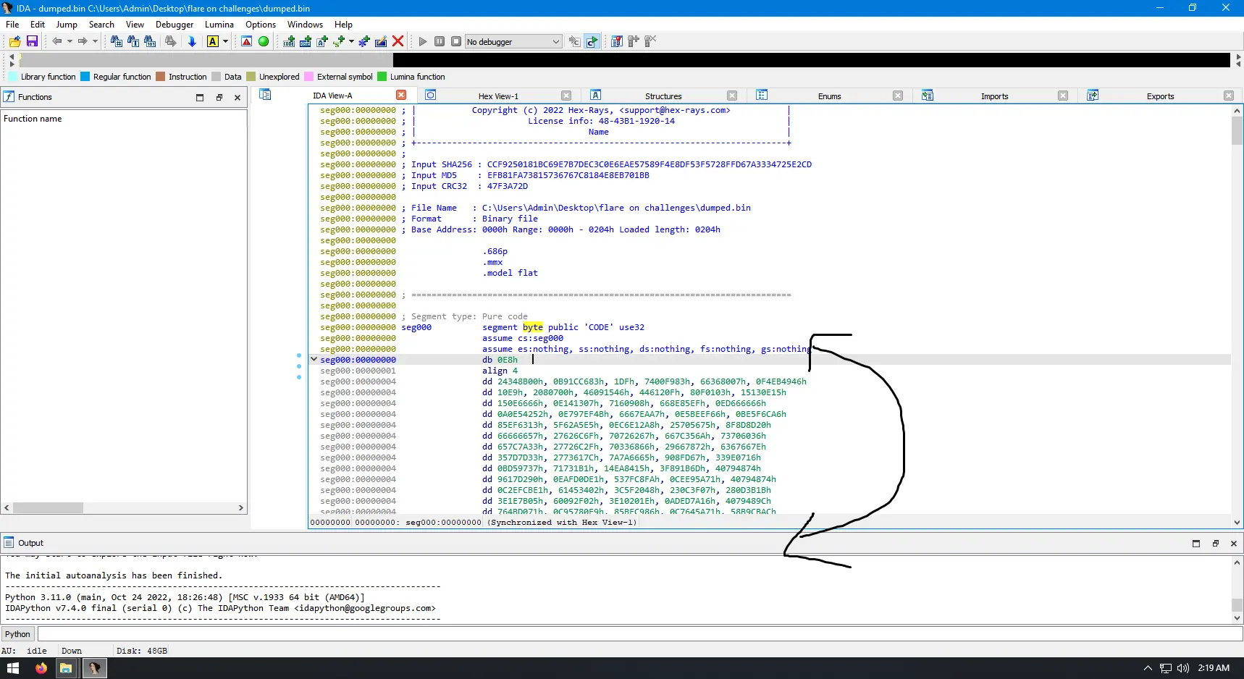This screenshot has width=1244, height=679.
Task: Jump back using the left arrow icon
Action: point(56,41)
